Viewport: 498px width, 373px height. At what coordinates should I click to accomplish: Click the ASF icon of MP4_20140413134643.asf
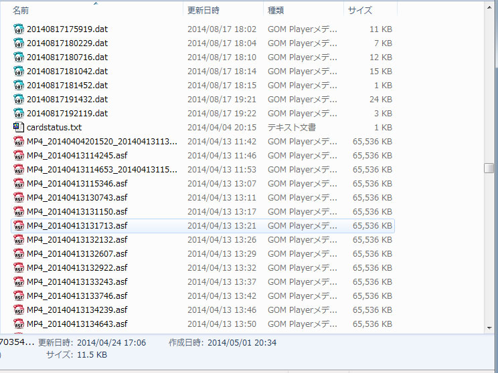pyautogui.click(x=19, y=324)
